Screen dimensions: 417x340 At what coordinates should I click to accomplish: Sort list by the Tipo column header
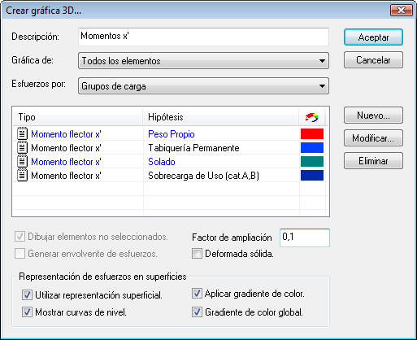click(77, 117)
